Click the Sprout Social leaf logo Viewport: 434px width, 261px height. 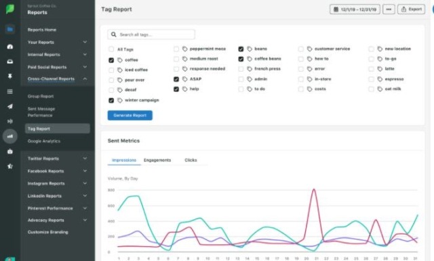tap(10, 9)
